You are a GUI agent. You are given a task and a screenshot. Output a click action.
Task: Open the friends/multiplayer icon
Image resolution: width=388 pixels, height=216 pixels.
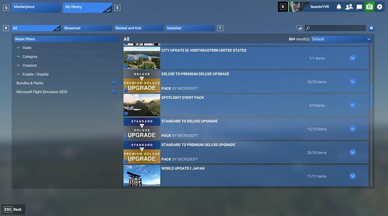click(349, 7)
